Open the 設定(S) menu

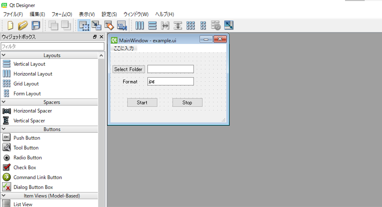(109, 15)
